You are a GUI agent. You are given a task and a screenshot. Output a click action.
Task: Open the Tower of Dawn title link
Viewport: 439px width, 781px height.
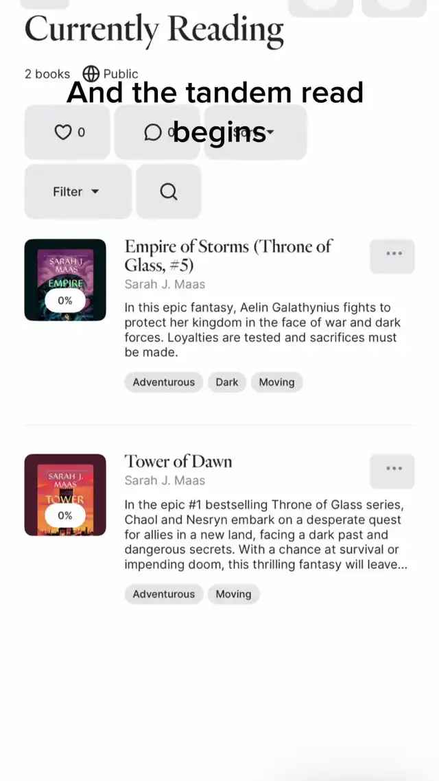178,461
